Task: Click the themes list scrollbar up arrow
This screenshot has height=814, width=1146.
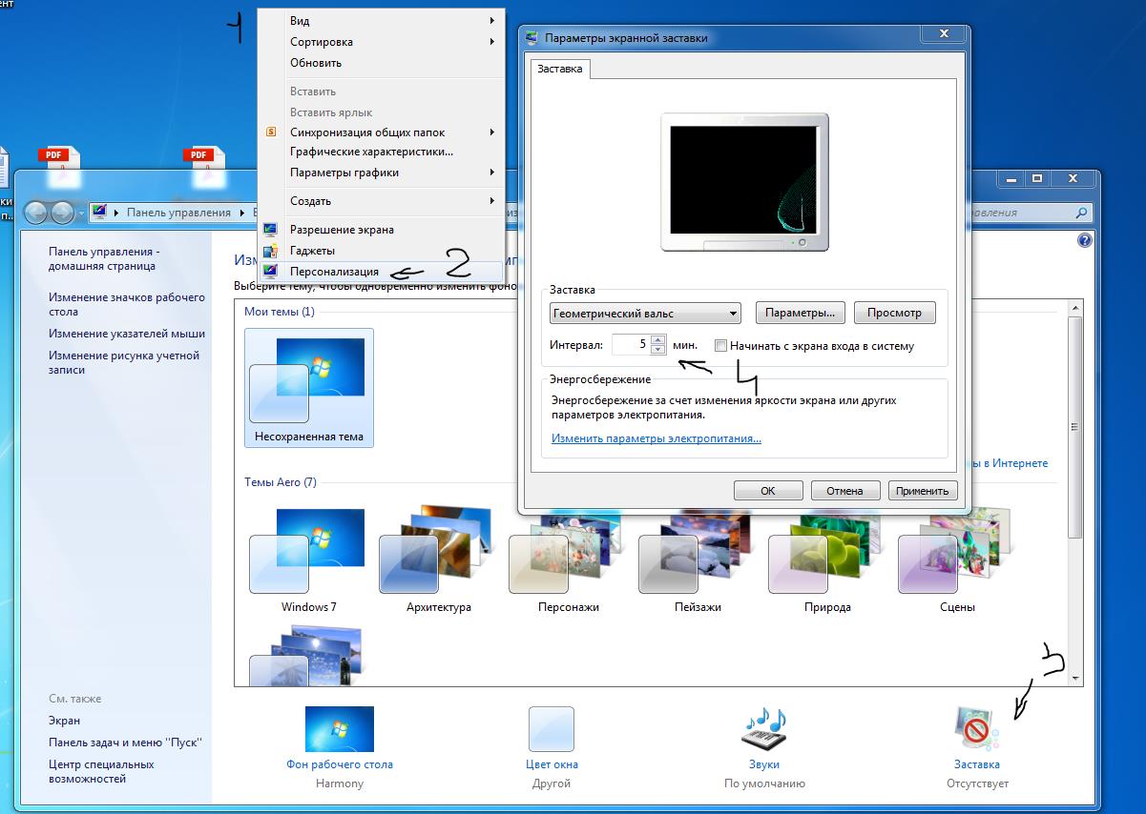Action: click(1075, 307)
